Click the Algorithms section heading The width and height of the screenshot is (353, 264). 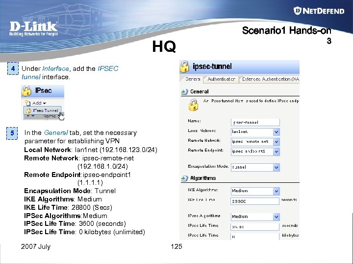point(203,178)
